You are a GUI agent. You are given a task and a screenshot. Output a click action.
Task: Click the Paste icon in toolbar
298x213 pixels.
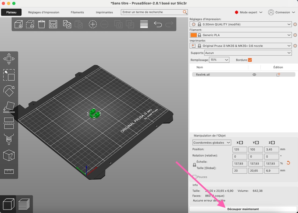pyautogui.click(x=79, y=24)
